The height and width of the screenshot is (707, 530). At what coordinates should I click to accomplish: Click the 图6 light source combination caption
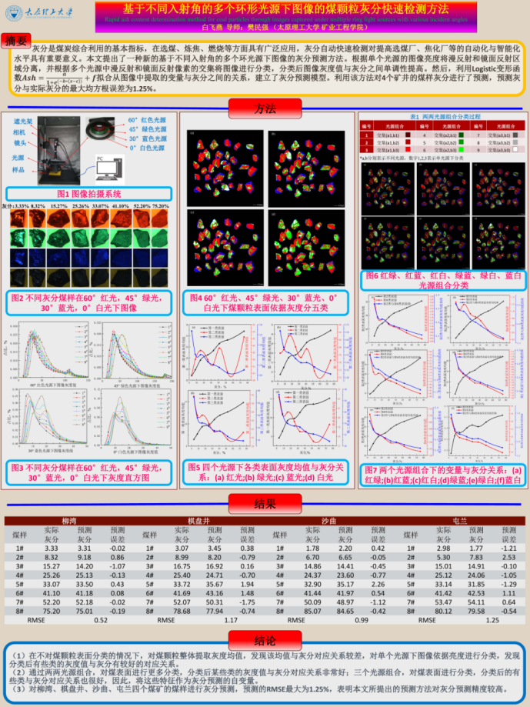[442, 279]
